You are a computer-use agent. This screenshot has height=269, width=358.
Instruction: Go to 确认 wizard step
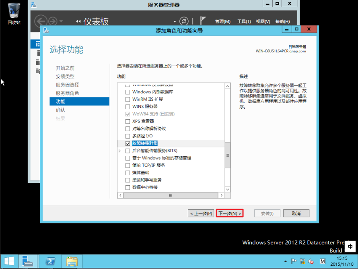point(60,110)
